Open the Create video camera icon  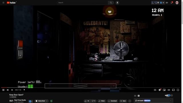[x=167, y=3]
